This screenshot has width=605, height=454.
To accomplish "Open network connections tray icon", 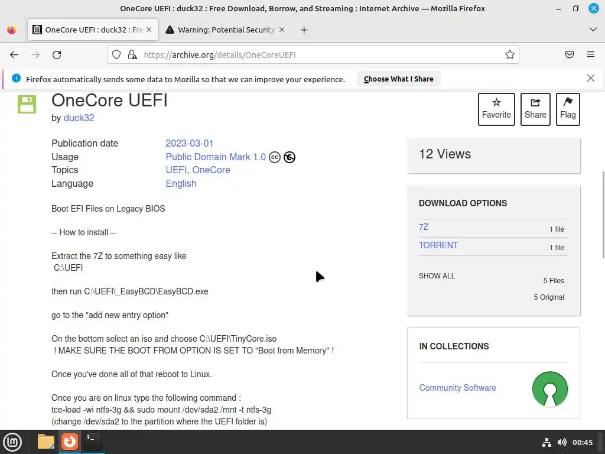I will 547,442.
